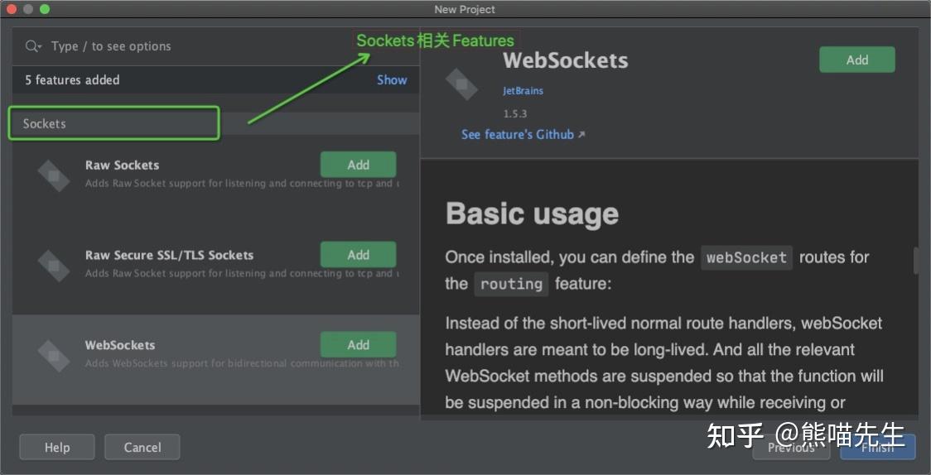Add the Raw Sockets feature
Image resolution: width=931 pixels, height=475 pixels.
tap(358, 165)
